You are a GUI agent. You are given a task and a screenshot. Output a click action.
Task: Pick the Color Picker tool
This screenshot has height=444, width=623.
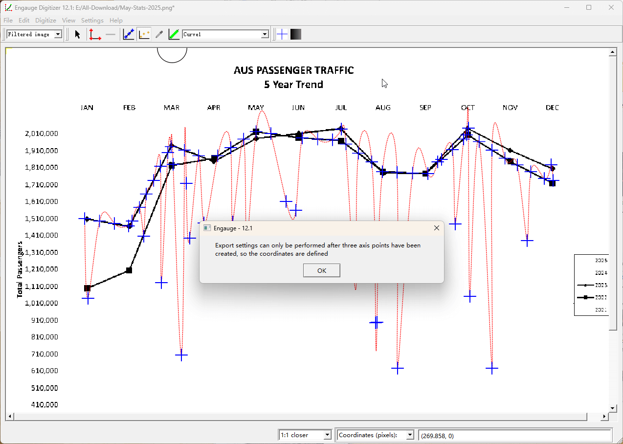click(x=159, y=34)
